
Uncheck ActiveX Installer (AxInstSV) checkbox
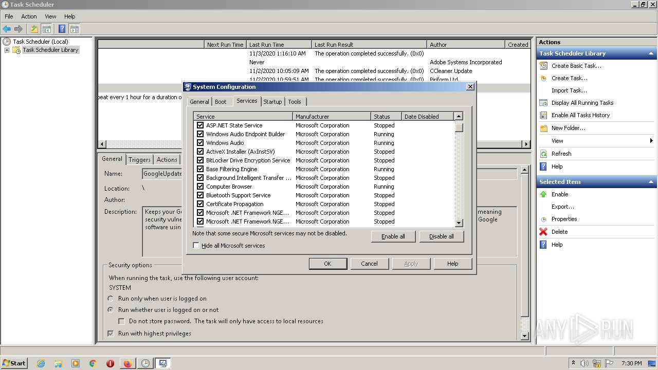(200, 152)
